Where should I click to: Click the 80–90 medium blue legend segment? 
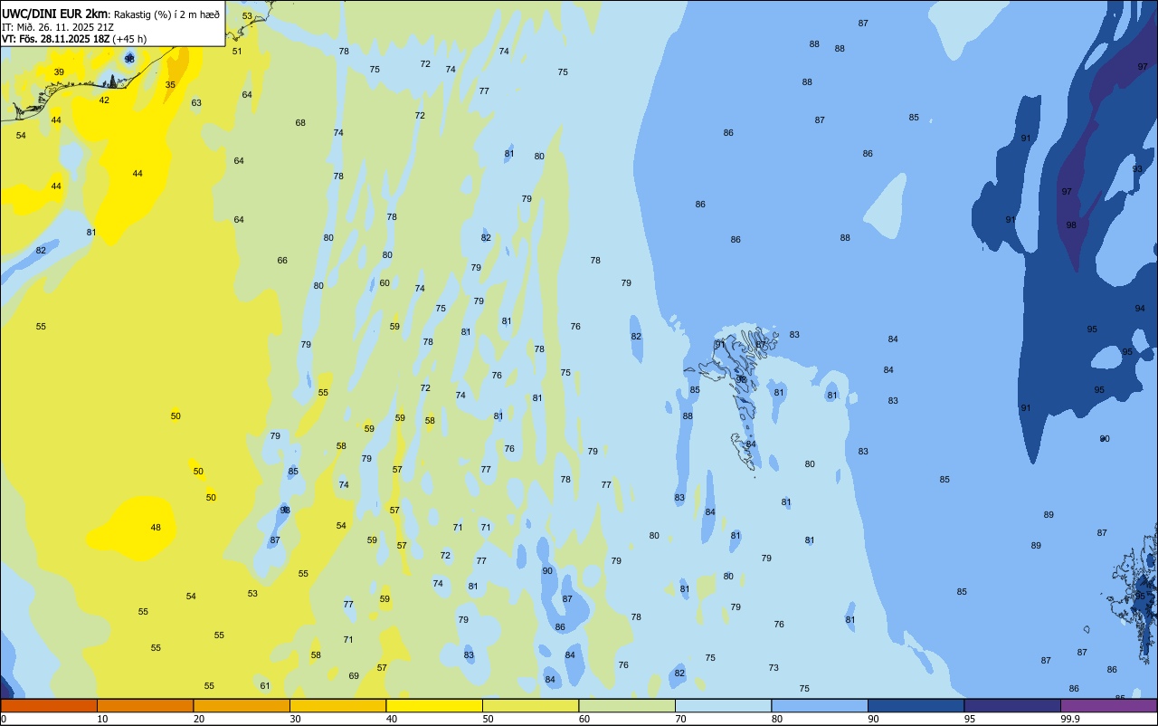[820, 705]
